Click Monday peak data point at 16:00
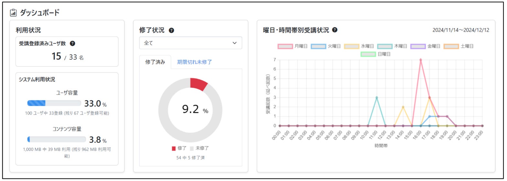Screen dimensions: 507x181 [x=421, y=60]
